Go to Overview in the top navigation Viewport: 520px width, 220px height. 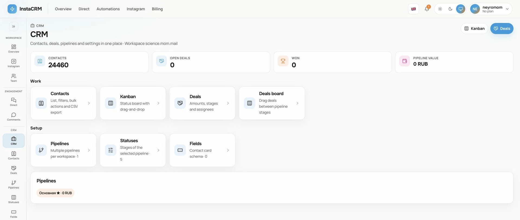[x=63, y=9]
